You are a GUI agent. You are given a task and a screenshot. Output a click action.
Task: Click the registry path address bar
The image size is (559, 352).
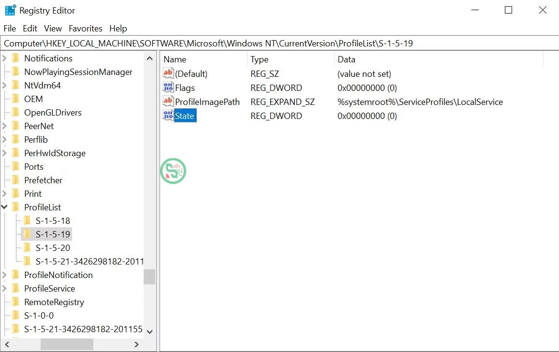(x=279, y=43)
